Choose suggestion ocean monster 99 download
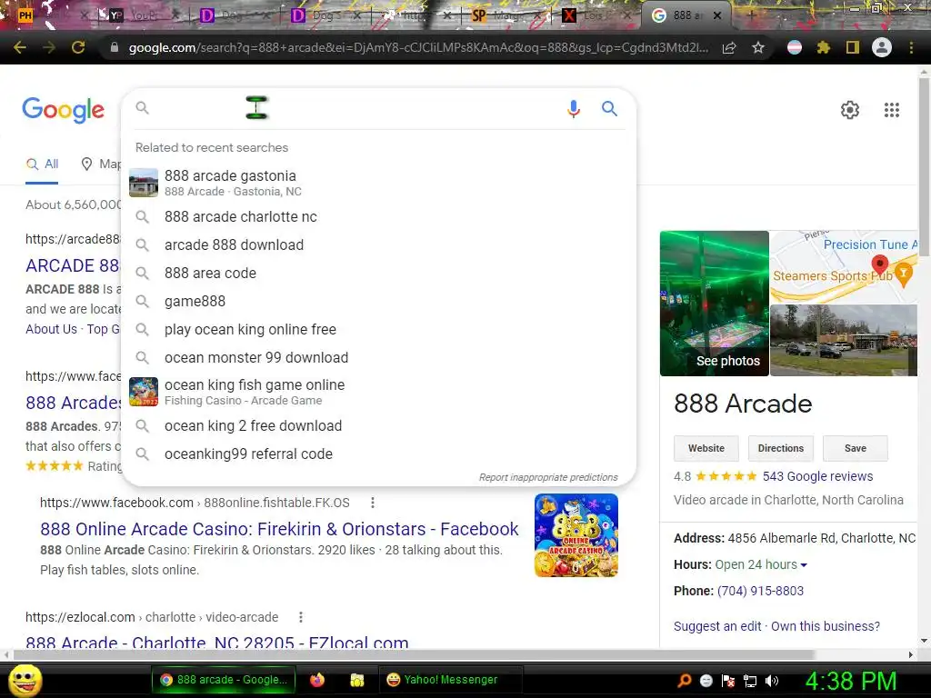931x698 pixels. [378, 357]
